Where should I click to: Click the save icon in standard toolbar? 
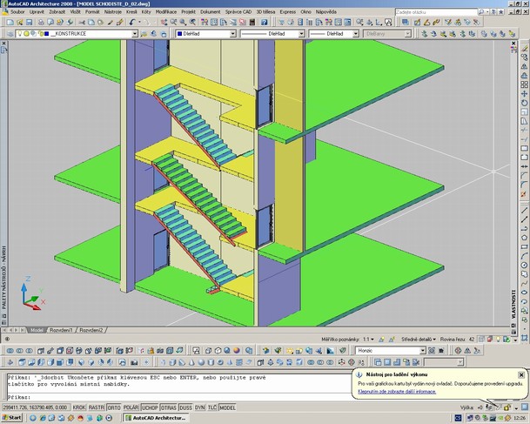(29, 24)
